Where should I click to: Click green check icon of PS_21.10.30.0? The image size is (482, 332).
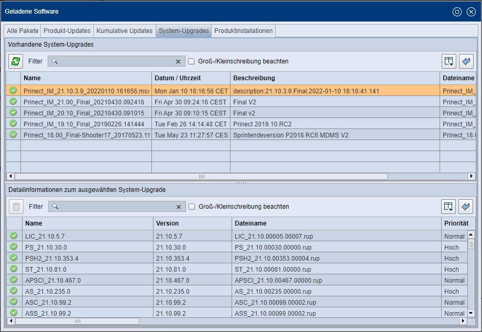coord(14,247)
